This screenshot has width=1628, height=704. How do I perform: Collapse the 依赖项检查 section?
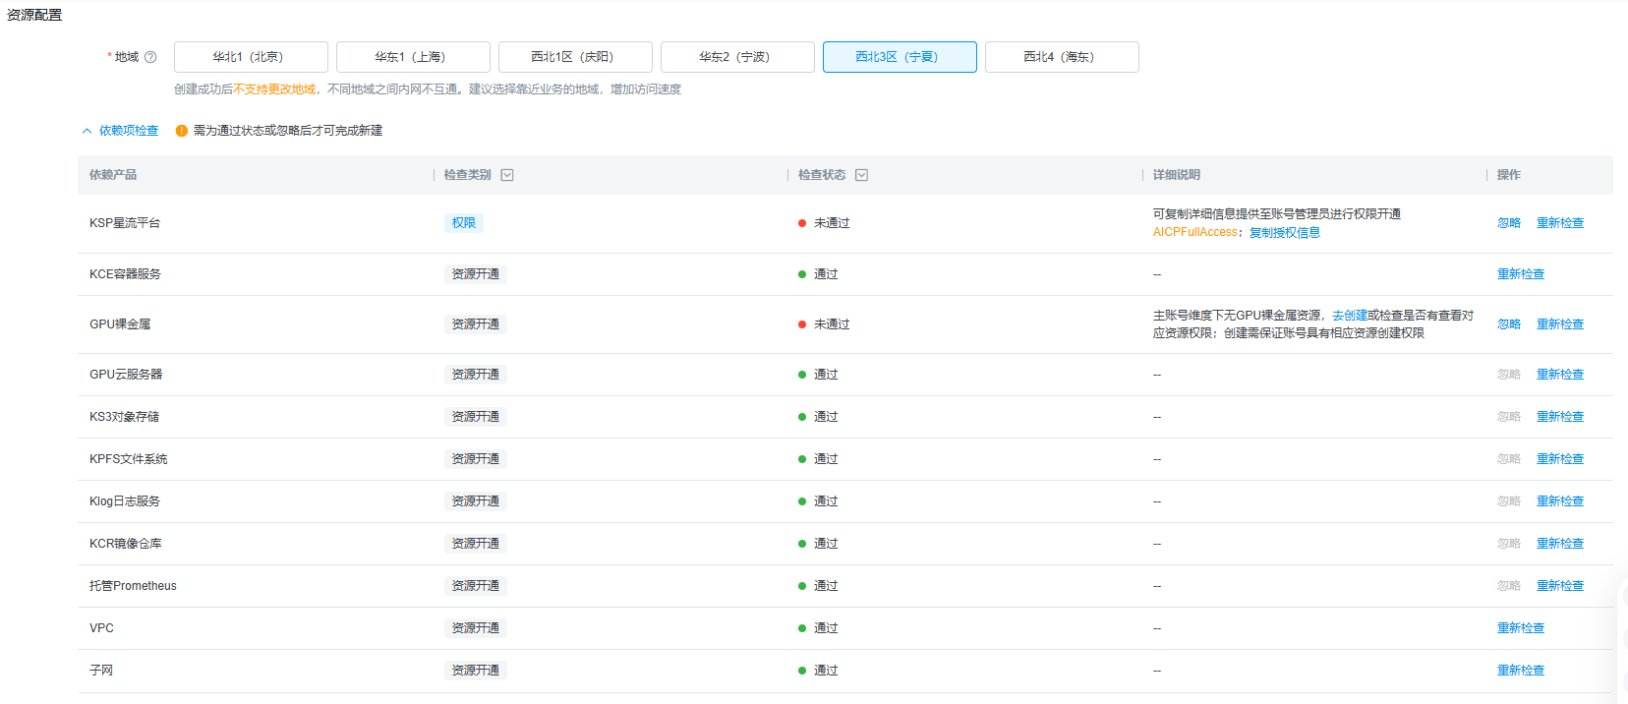pos(120,131)
